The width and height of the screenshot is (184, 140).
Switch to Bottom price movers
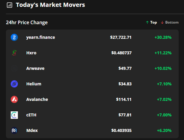[170, 22]
